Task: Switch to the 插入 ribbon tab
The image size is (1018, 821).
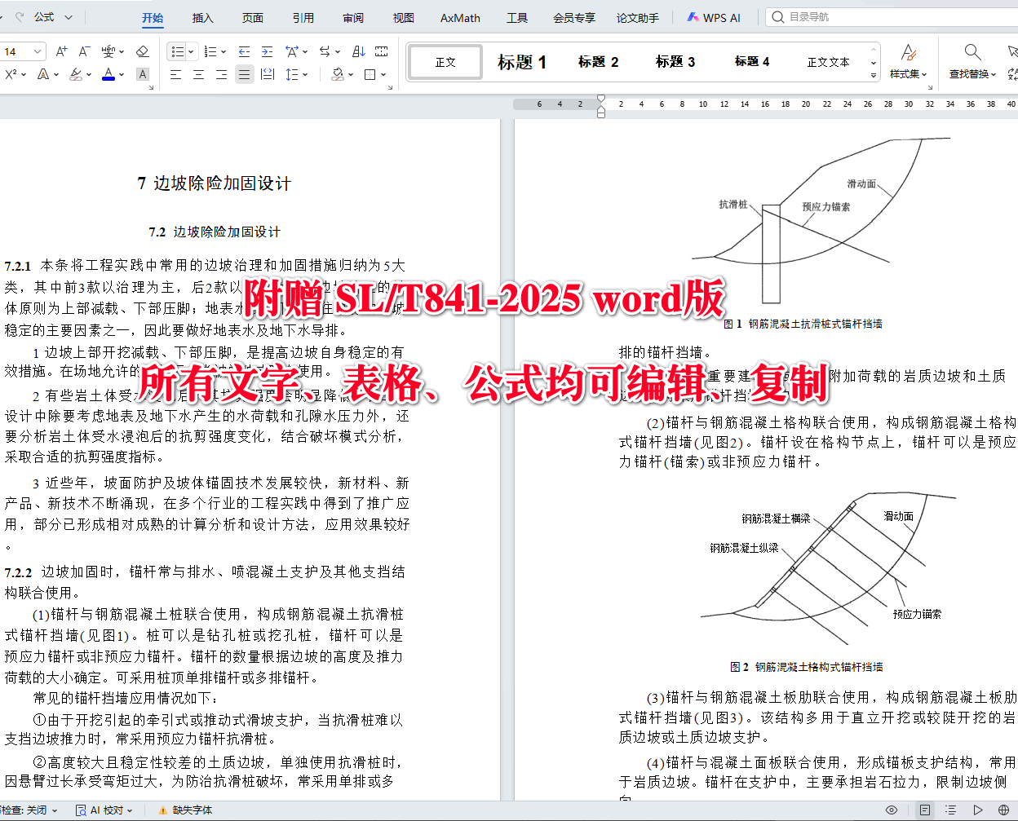Action: (x=201, y=17)
